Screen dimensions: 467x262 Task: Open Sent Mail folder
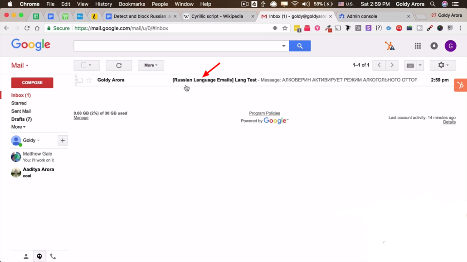(x=21, y=111)
